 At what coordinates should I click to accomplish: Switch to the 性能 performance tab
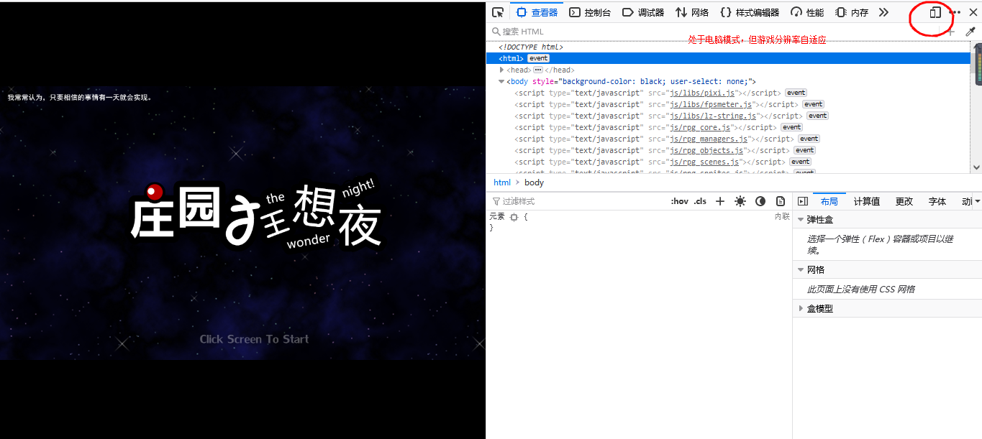(x=807, y=12)
